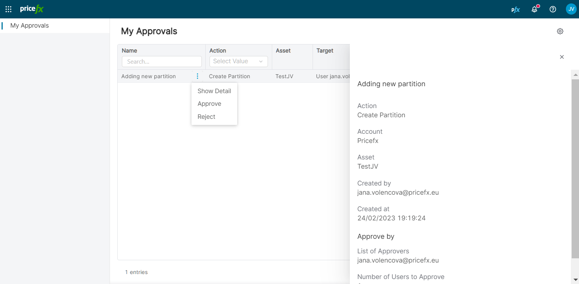Open the app launcher grid icon
579x284 pixels.
point(8,9)
